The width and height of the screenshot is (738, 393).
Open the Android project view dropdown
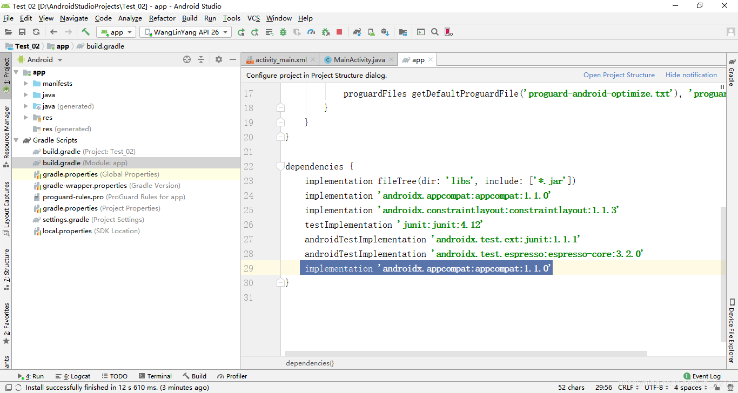point(41,59)
